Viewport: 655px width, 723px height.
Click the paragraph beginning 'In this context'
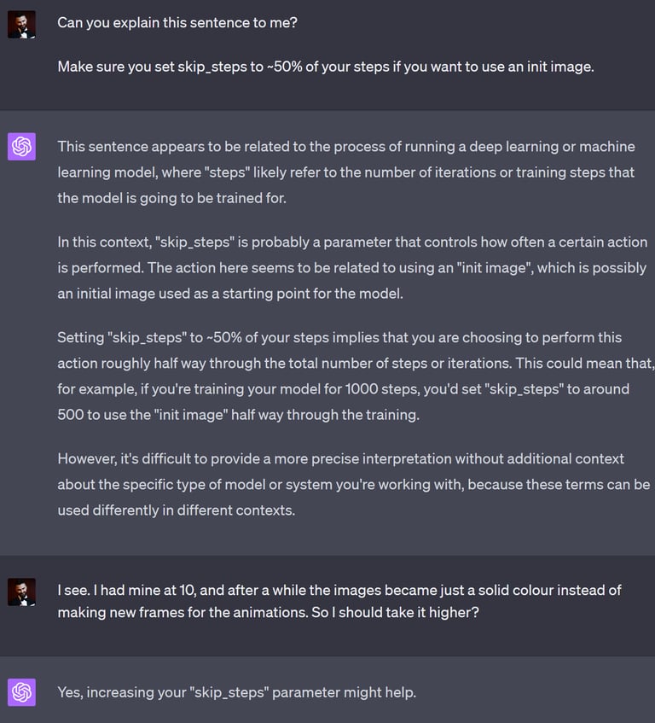tap(351, 267)
